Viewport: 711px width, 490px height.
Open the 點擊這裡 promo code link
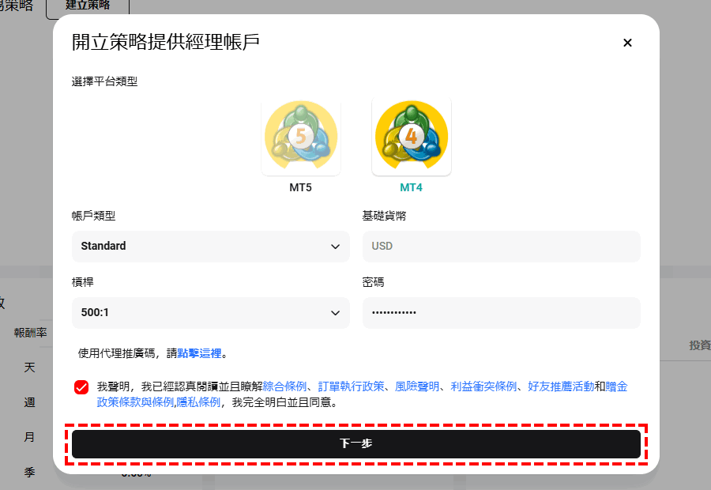coord(200,353)
